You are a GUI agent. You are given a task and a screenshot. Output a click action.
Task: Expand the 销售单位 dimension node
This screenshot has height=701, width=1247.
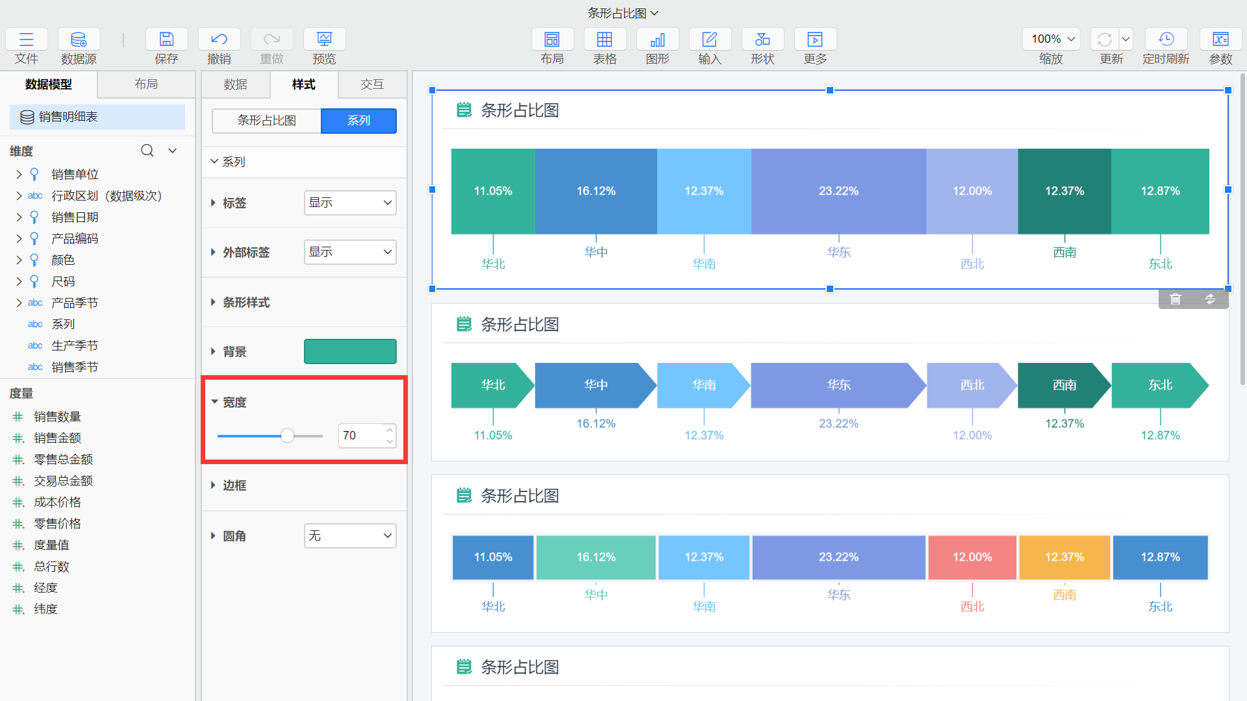[19, 175]
